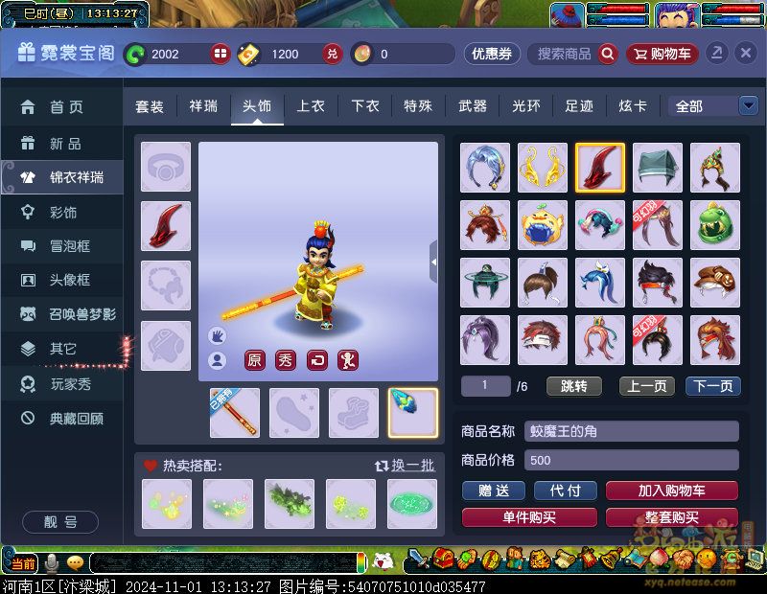Click the hand icon in preview

coord(217,336)
